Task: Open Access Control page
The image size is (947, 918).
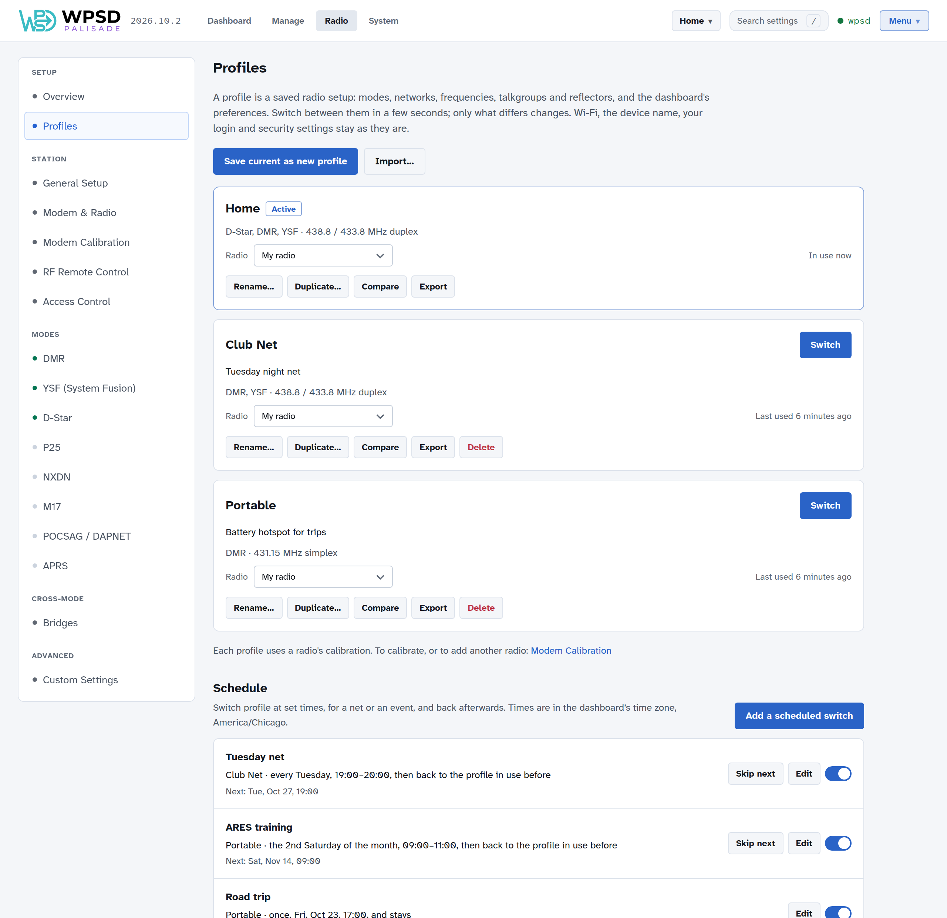Action: pos(106,301)
